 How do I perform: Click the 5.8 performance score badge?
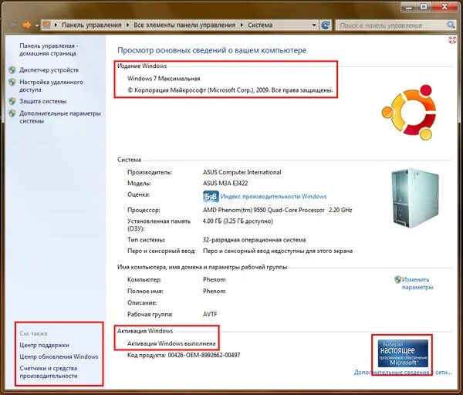tap(211, 196)
